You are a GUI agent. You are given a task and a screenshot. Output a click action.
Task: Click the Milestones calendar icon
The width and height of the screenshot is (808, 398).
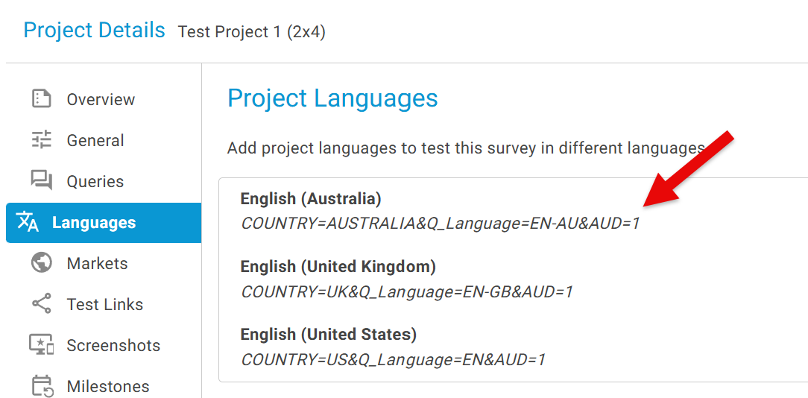coord(42,386)
